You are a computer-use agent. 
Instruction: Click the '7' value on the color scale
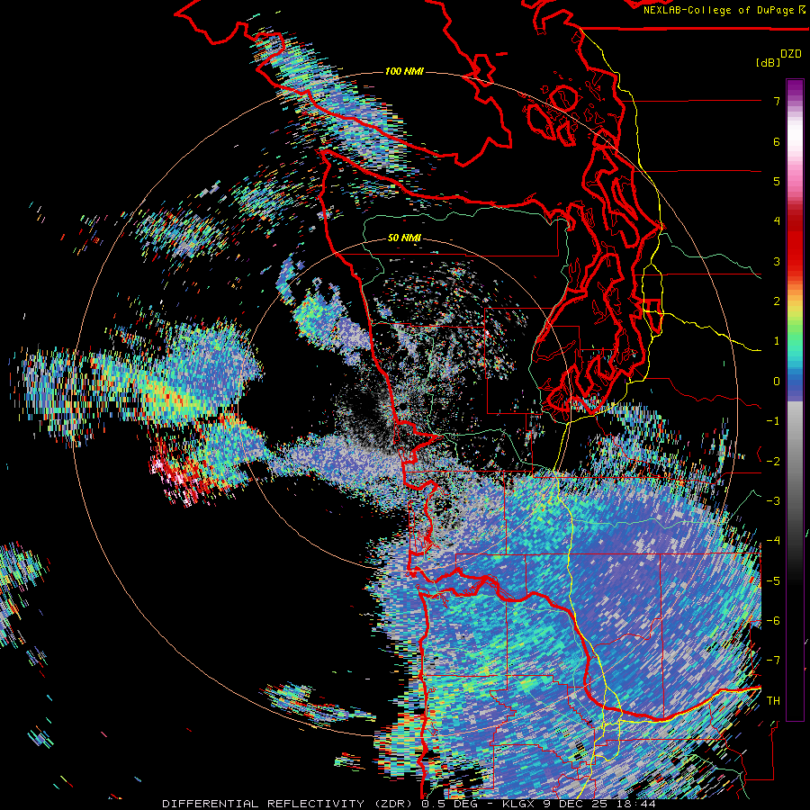coord(777,101)
